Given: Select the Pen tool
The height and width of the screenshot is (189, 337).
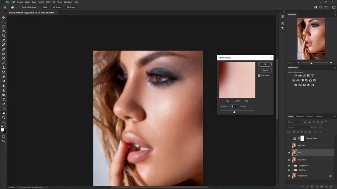Looking at the screenshot, I should (x=4, y=104).
